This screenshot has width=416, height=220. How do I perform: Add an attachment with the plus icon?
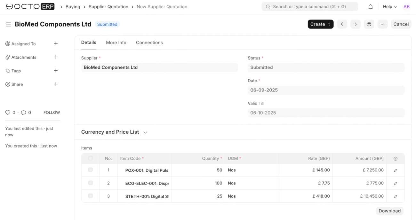(56, 57)
